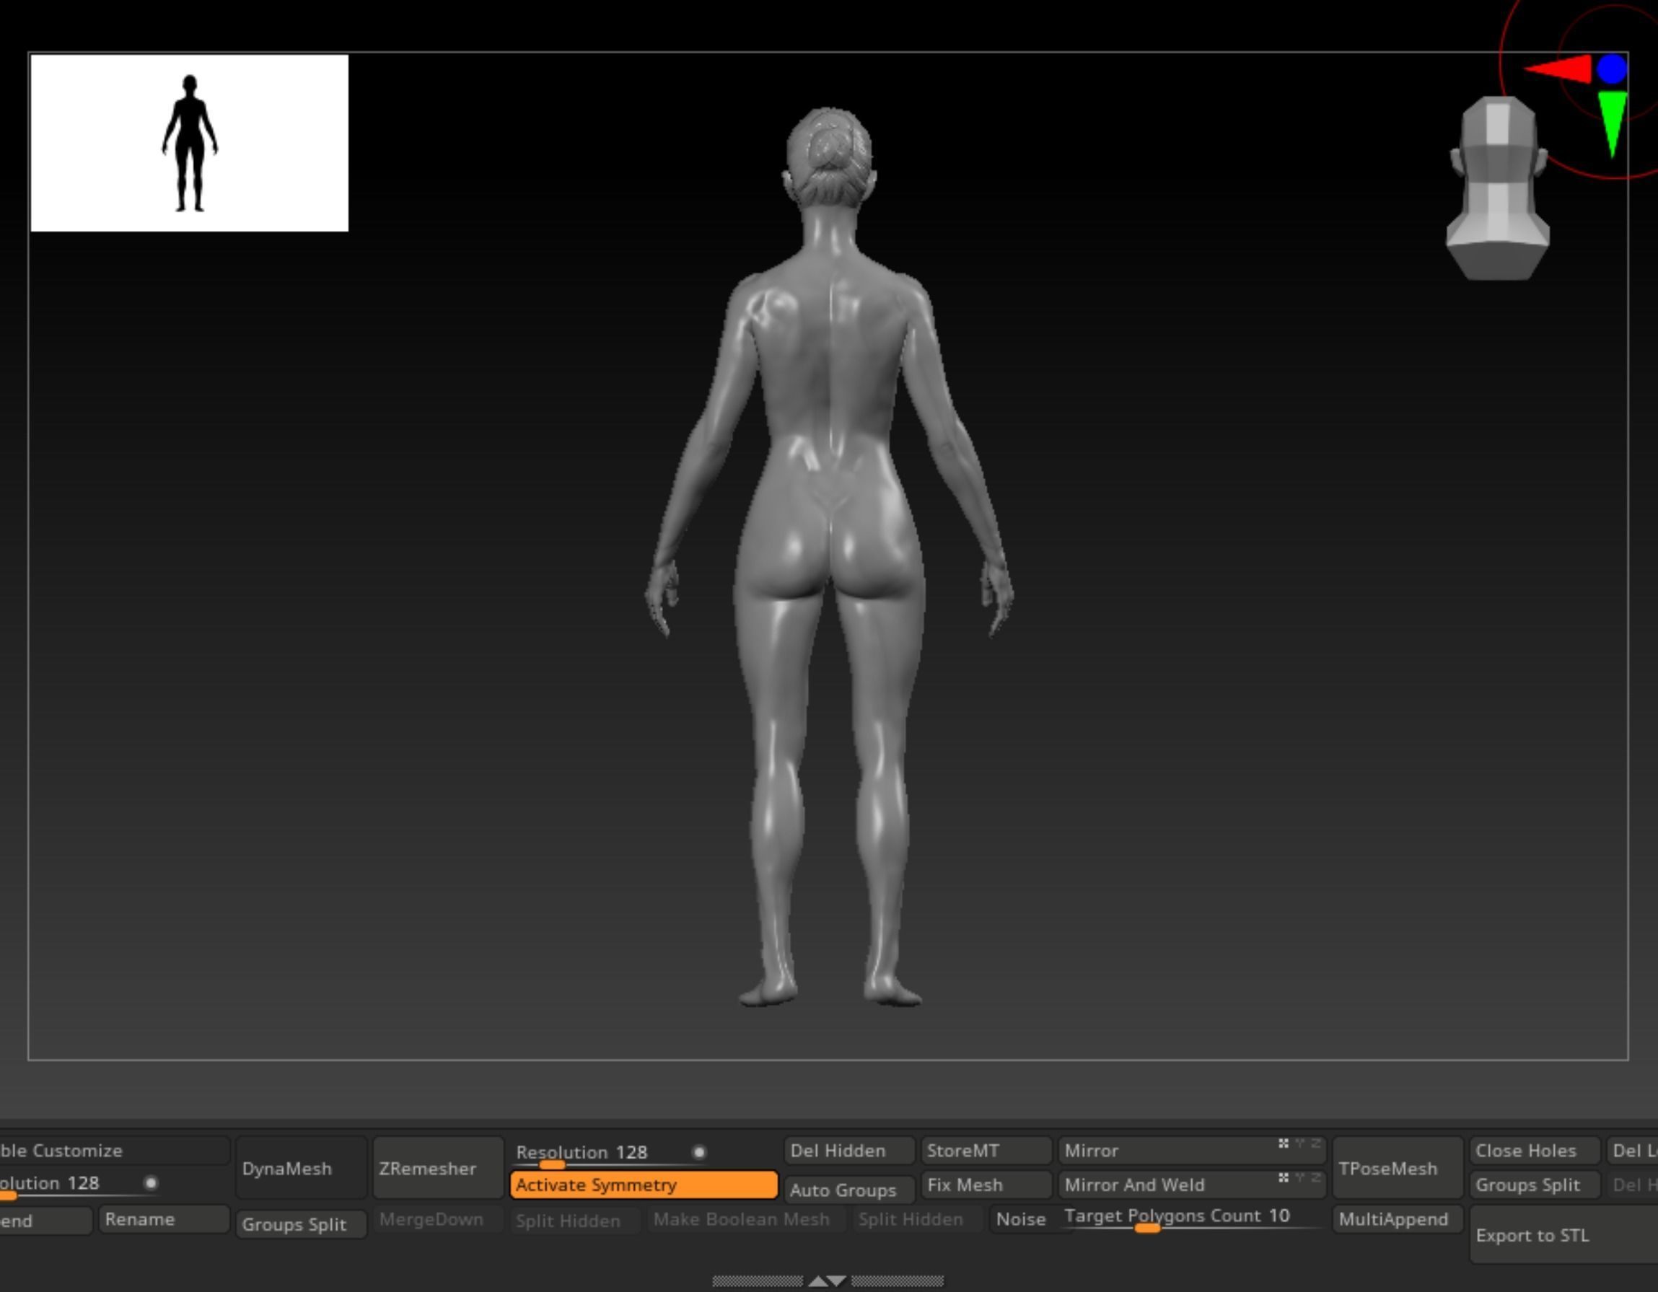Click the left dotted divider handle at bottom
Viewport: 1658px width, 1292px height.
(758, 1281)
